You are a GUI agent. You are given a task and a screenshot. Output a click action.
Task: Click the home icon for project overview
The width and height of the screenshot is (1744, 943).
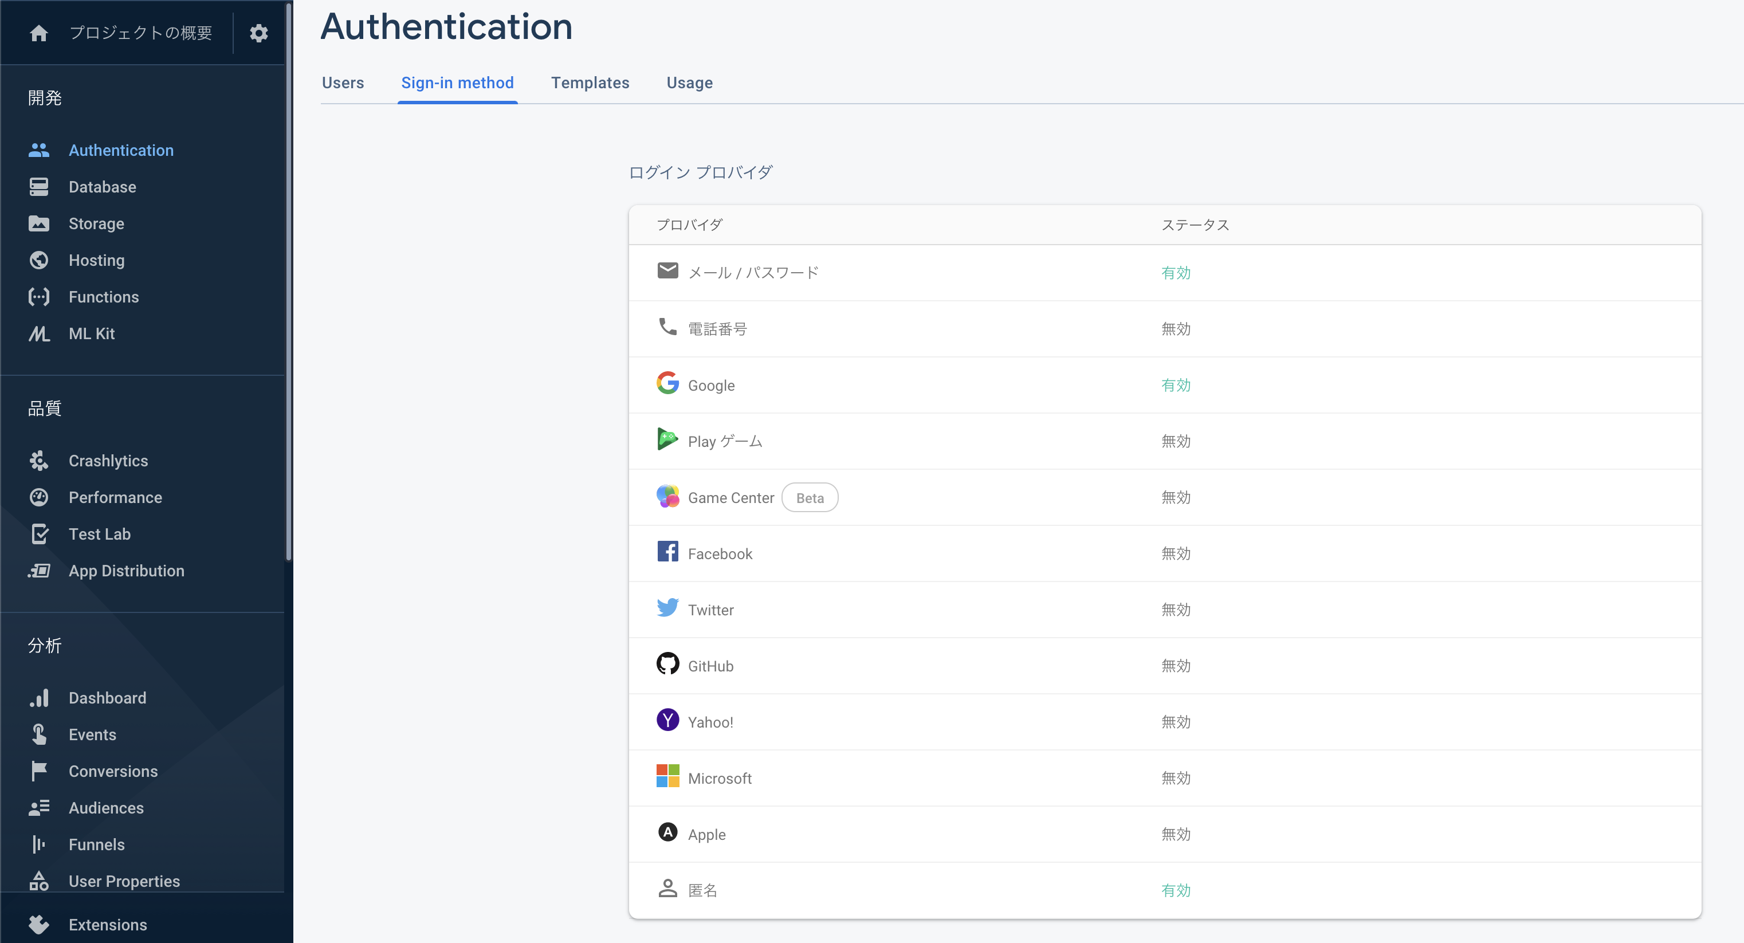click(38, 33)
